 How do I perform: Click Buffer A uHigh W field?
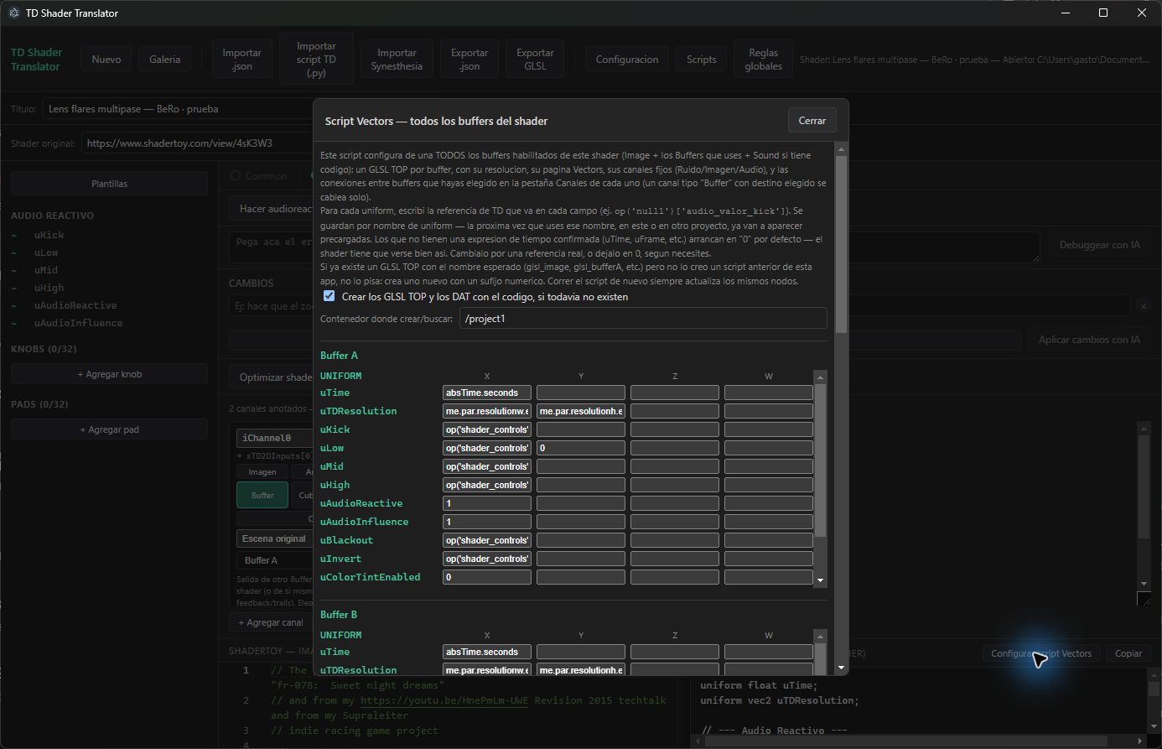coord(769,485)
